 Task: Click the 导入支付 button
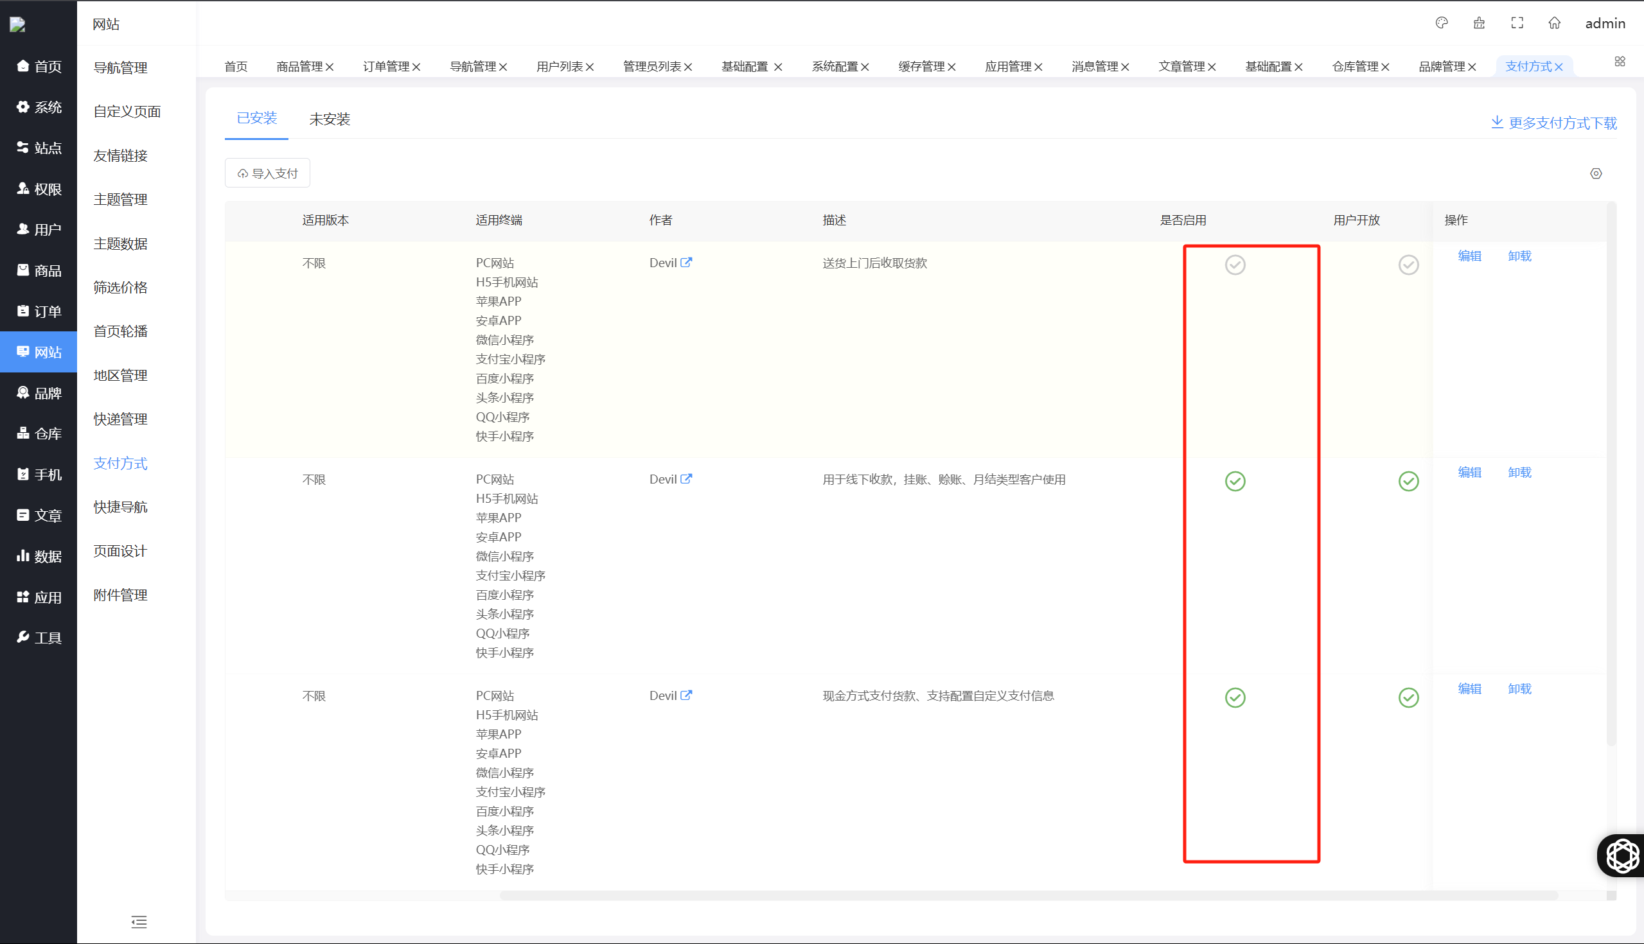pos(267,173)
